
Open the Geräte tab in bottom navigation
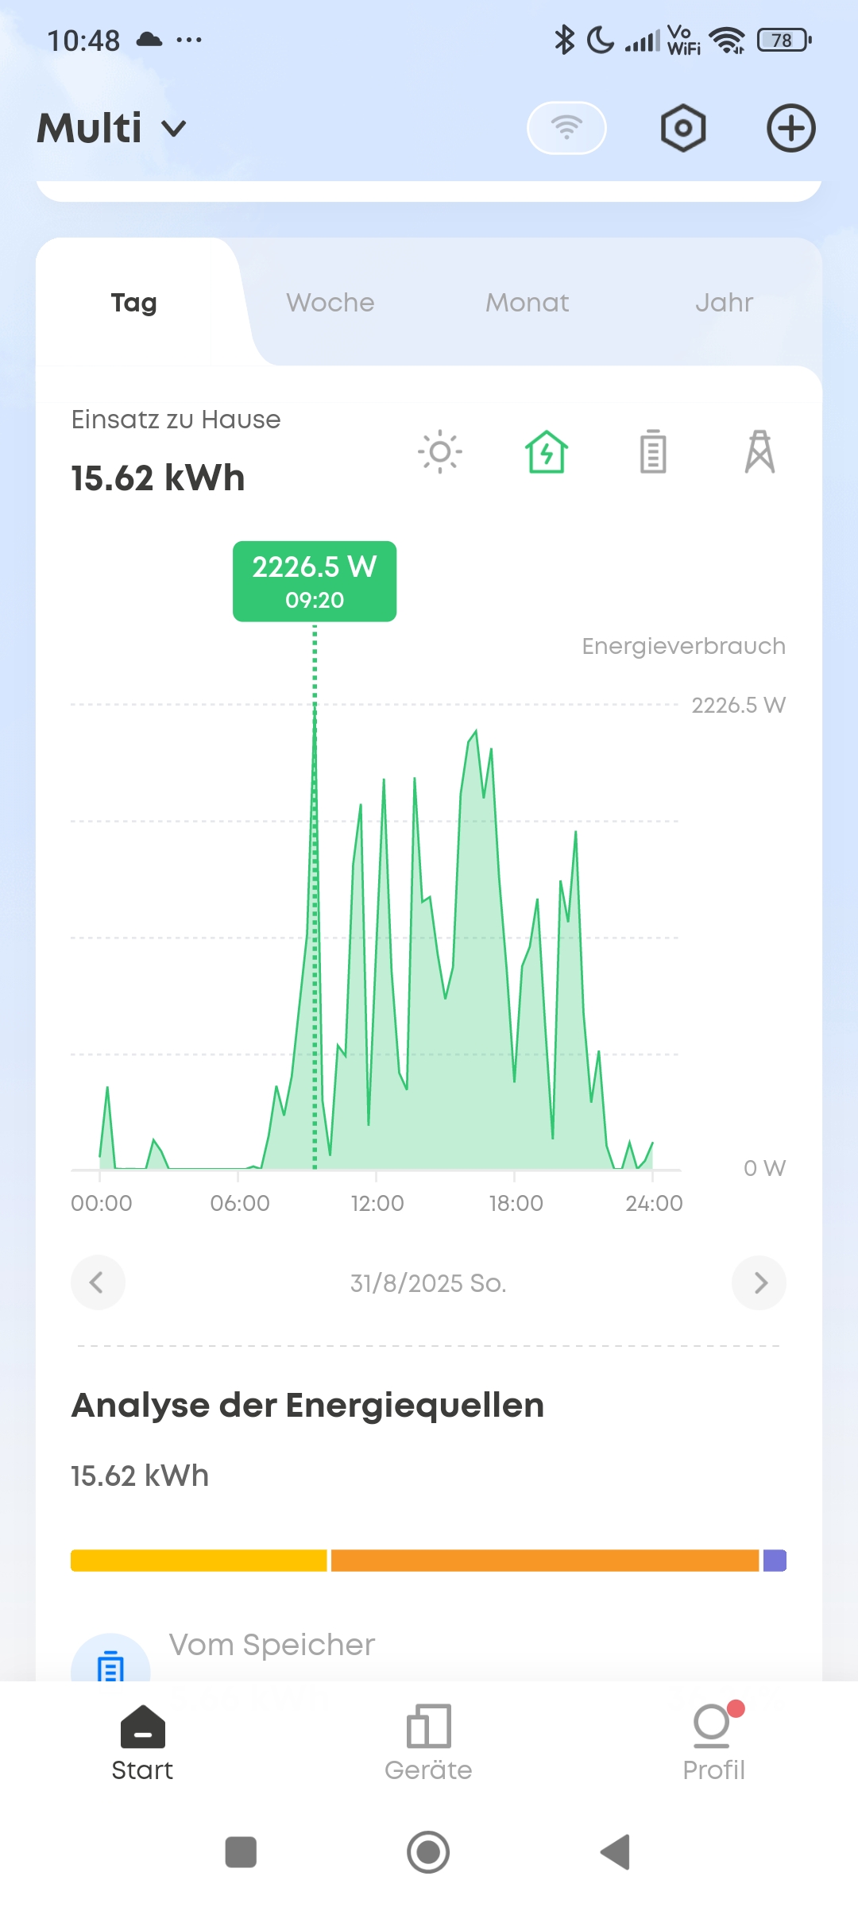click(428, 1743)
